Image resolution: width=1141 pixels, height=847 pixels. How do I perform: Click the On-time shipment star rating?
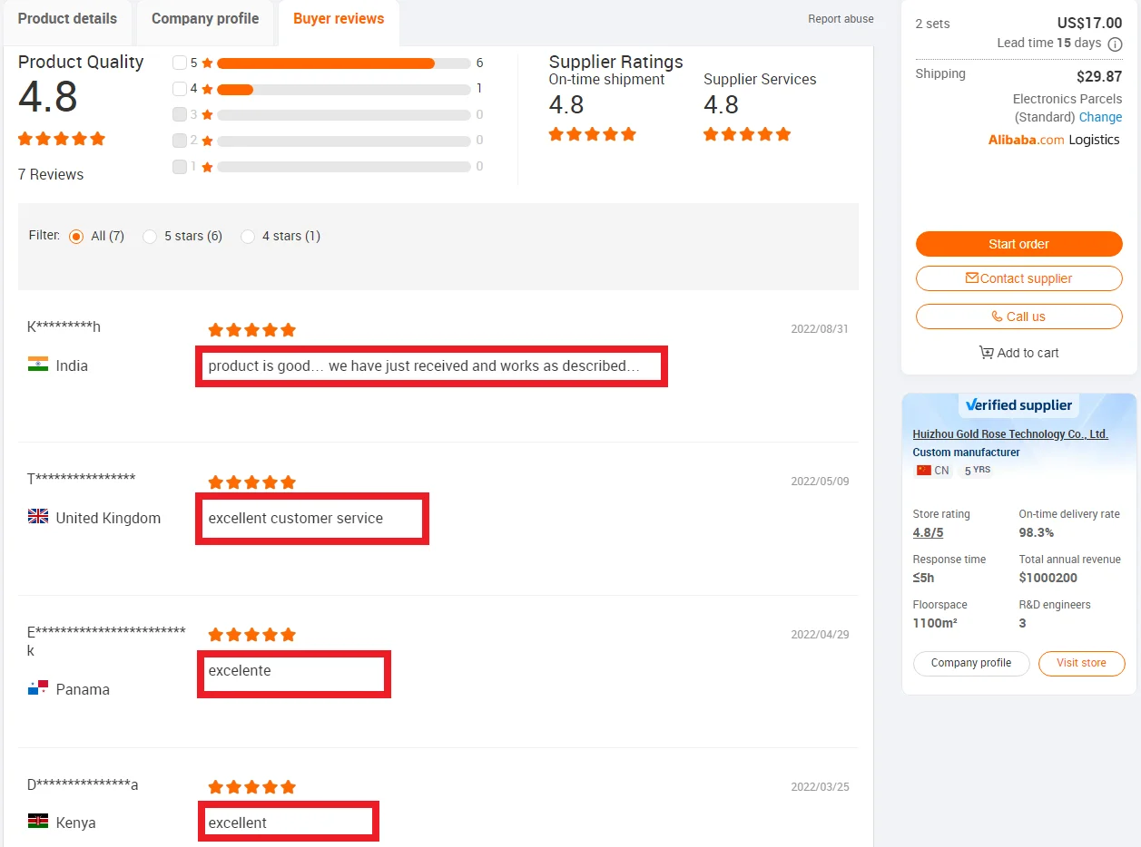click(592, 134)
